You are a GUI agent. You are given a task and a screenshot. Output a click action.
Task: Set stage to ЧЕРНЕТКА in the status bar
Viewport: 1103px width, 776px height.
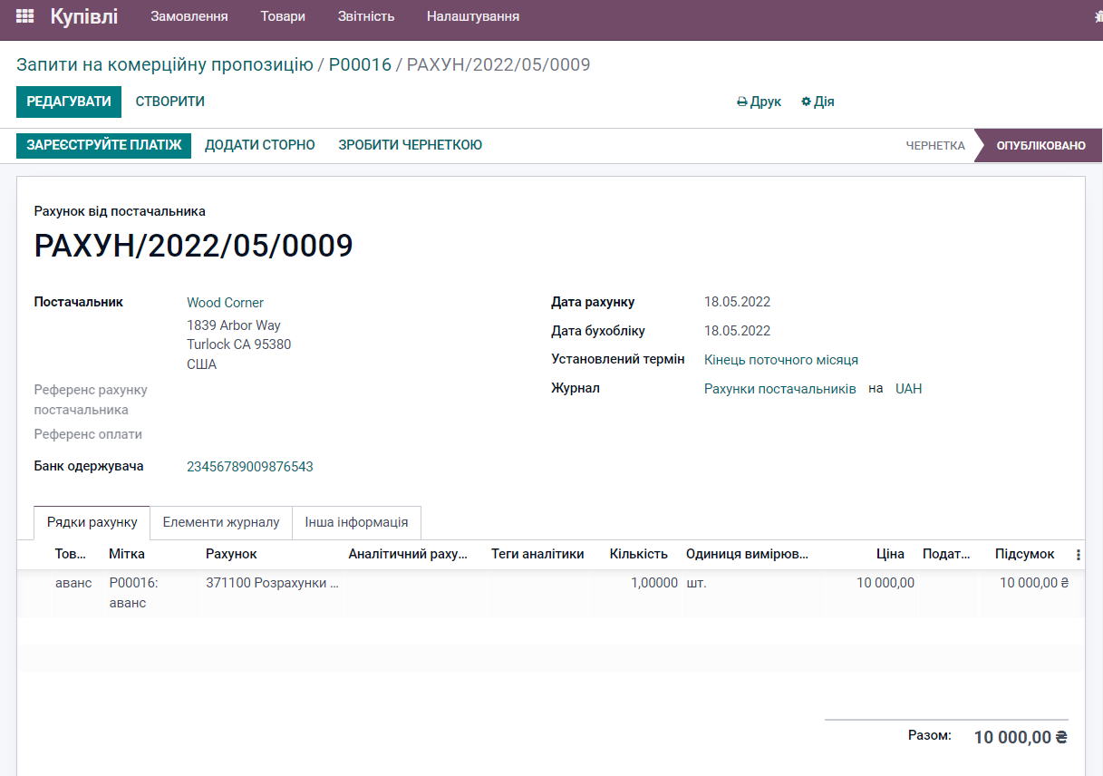934,145
